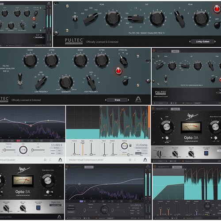Click the pink EQ node on the light ModEQ 6 curve
The width and height of the screenshot is (221, 221).
31,126
